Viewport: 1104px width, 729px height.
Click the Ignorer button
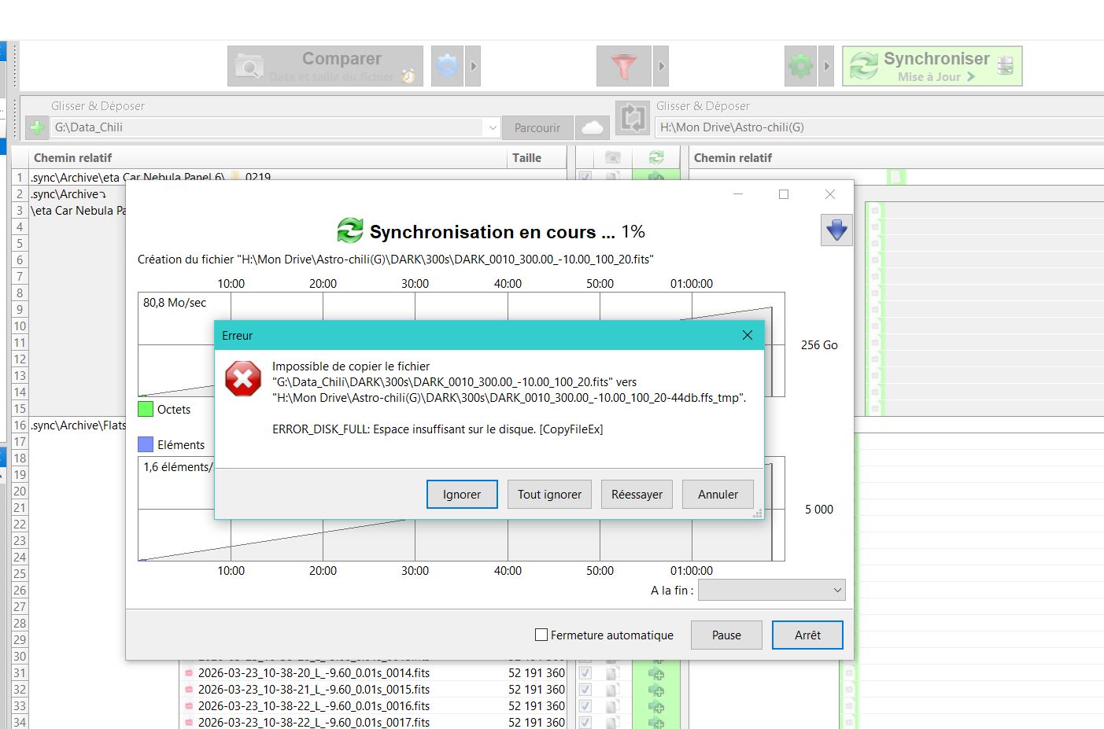(x=462, y=495)
